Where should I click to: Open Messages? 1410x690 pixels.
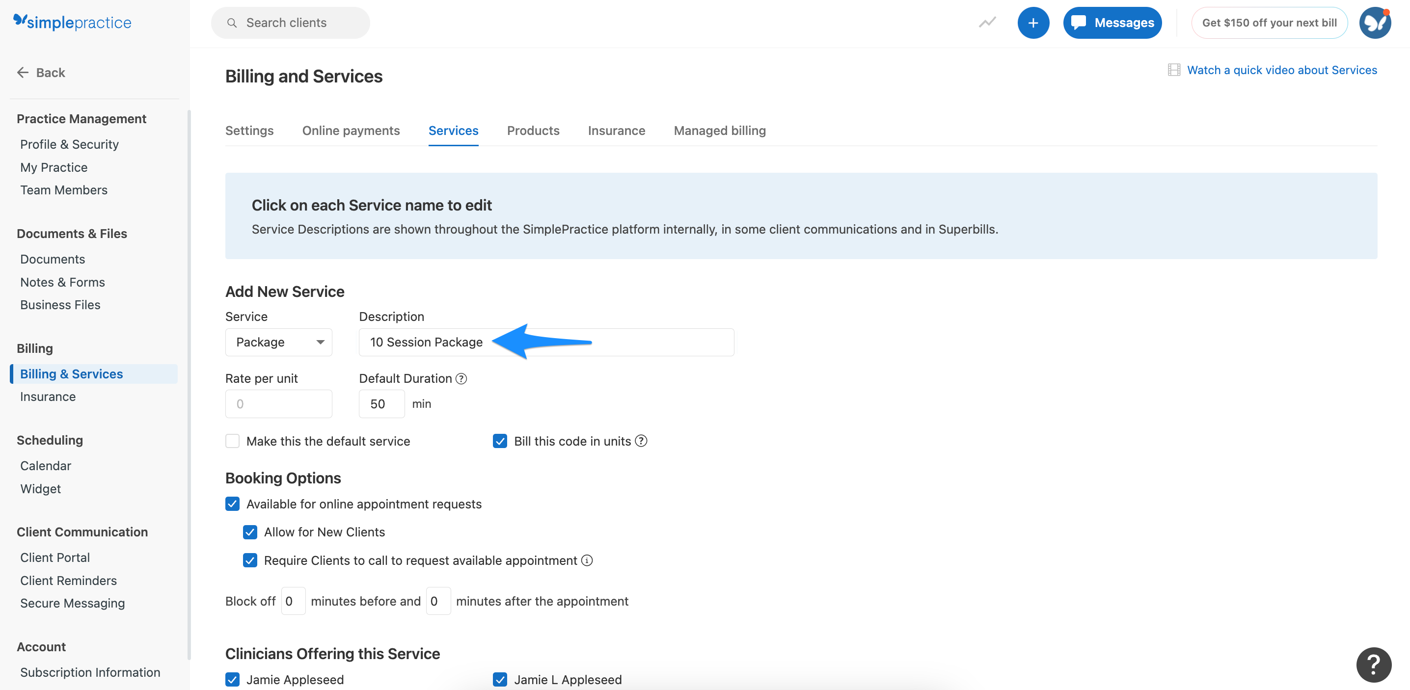click(1112, 23)
